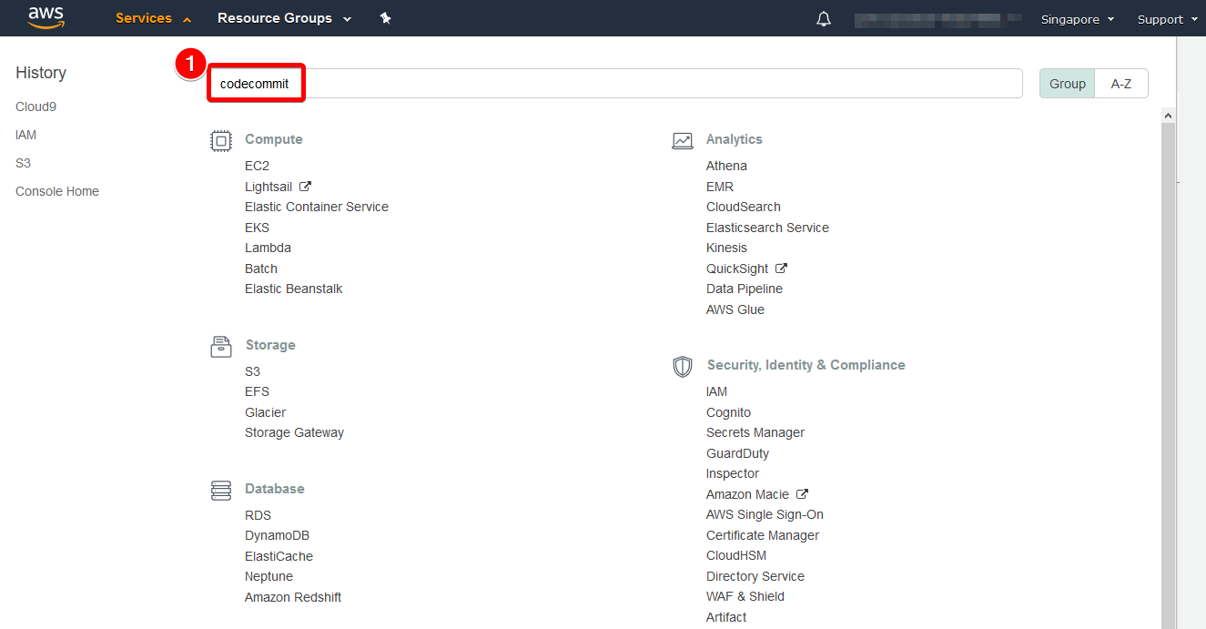The width and height of the screenshot is (1206, 629).
Task: Click the external link icon beside Amazon Macie
Action: point(802,494)
